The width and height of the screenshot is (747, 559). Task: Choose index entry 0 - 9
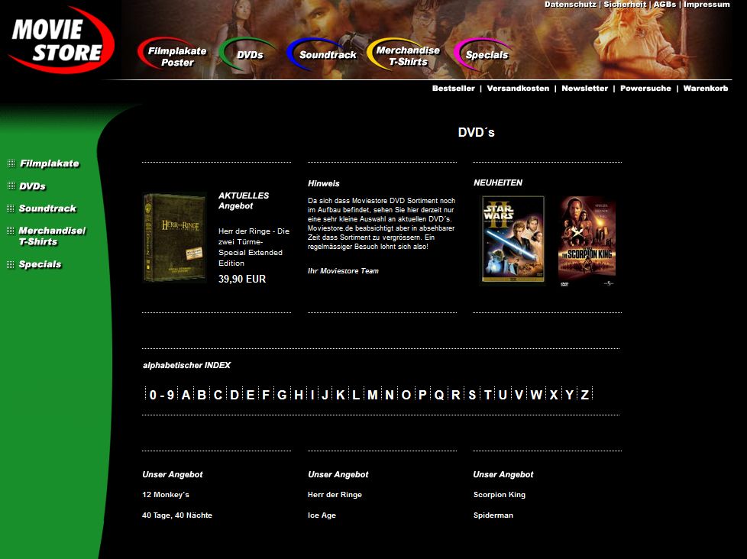coord(161,395)
